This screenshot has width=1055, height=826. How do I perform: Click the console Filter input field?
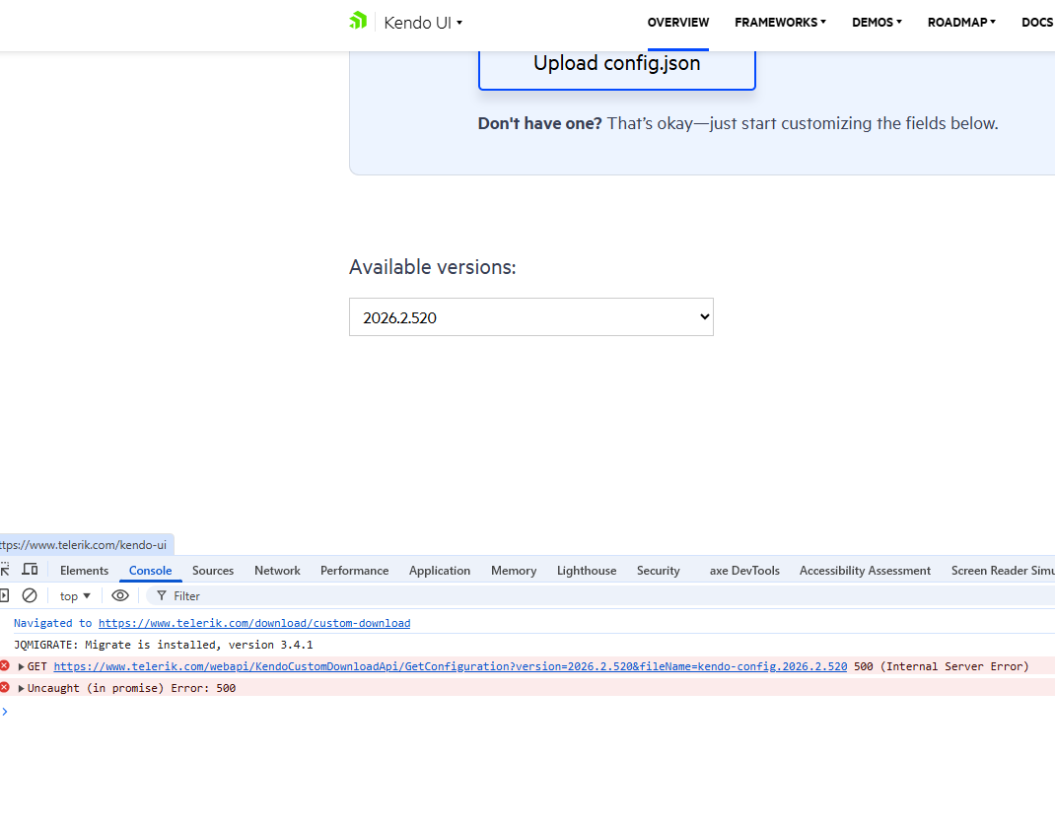click(x=598, y=596)
